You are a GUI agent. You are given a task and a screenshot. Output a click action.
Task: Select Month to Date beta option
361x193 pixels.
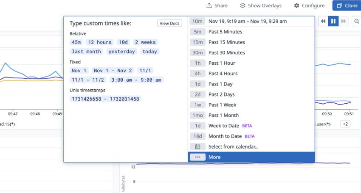click(x=251, y=136)
